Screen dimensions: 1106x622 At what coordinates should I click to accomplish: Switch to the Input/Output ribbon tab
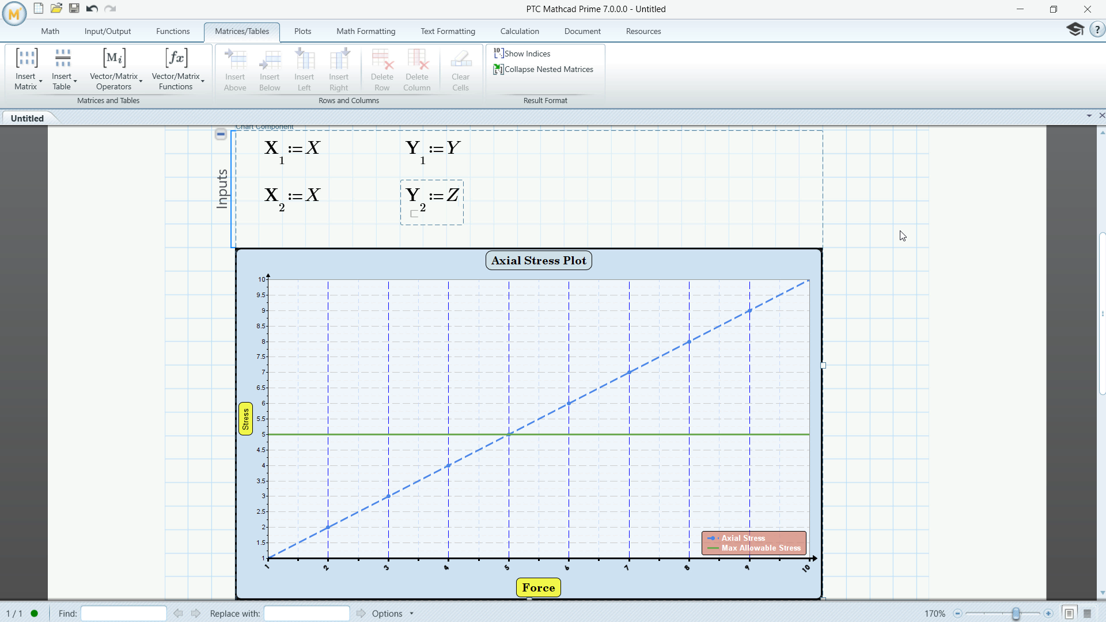pos(108,31)
